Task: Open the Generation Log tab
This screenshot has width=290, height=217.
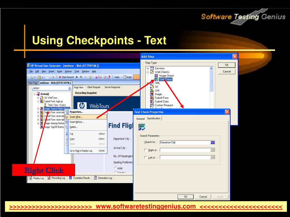Action: pyautogui.click(x=103, y=178)
